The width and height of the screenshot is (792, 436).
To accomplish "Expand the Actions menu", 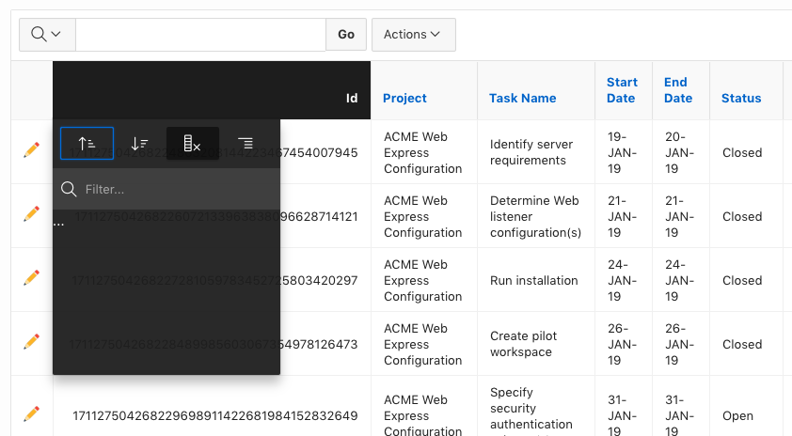I will coord(413,34).
